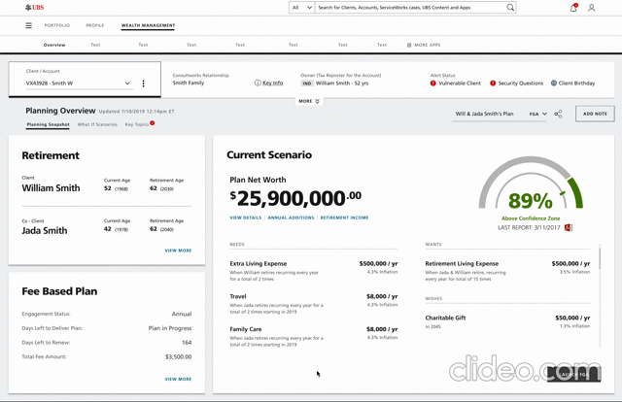Click the Retirement Living Expense item
The image size is (622, 402).
507,271
